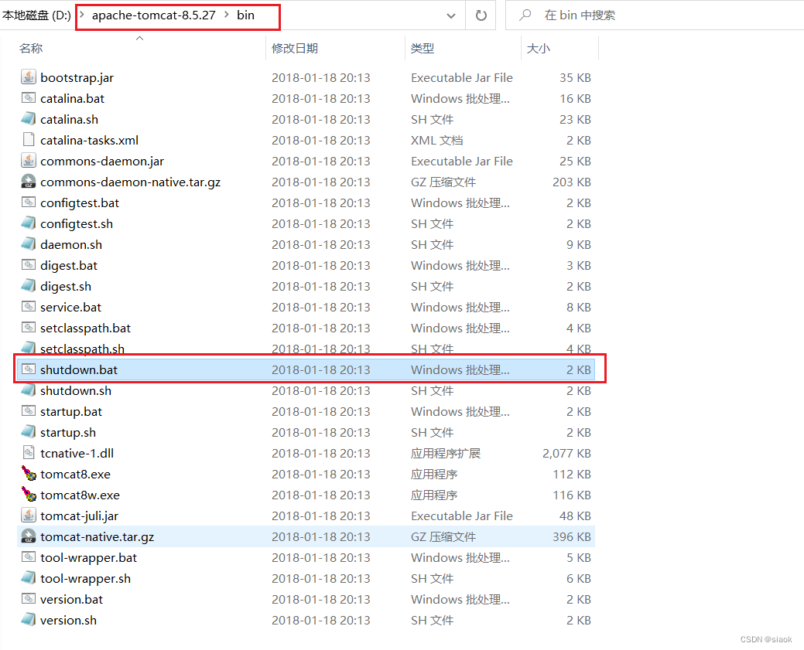
Task: Click the 6 KB size of tool-wrapper.sh
Action: point(578,578)
